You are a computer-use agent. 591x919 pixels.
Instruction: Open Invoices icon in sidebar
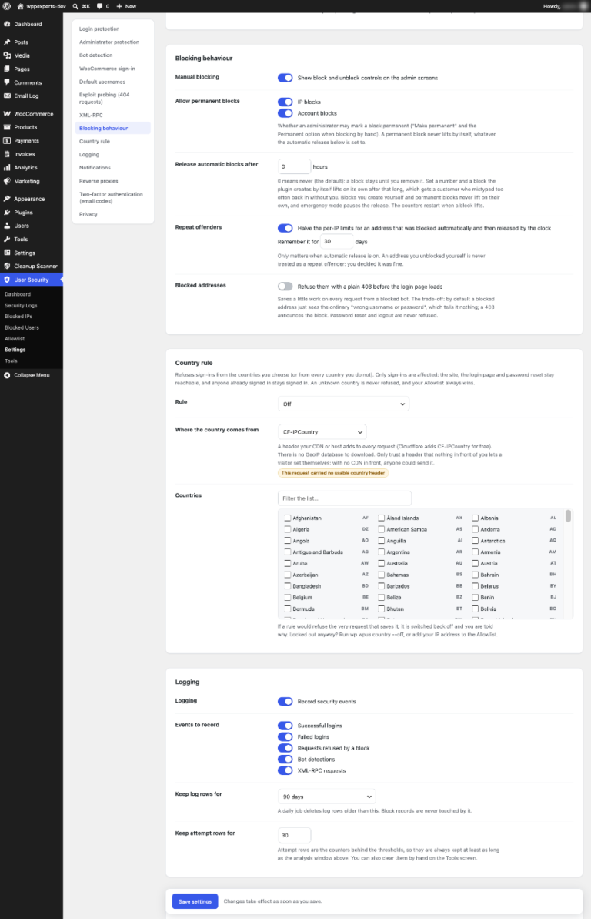click(7, 154)
